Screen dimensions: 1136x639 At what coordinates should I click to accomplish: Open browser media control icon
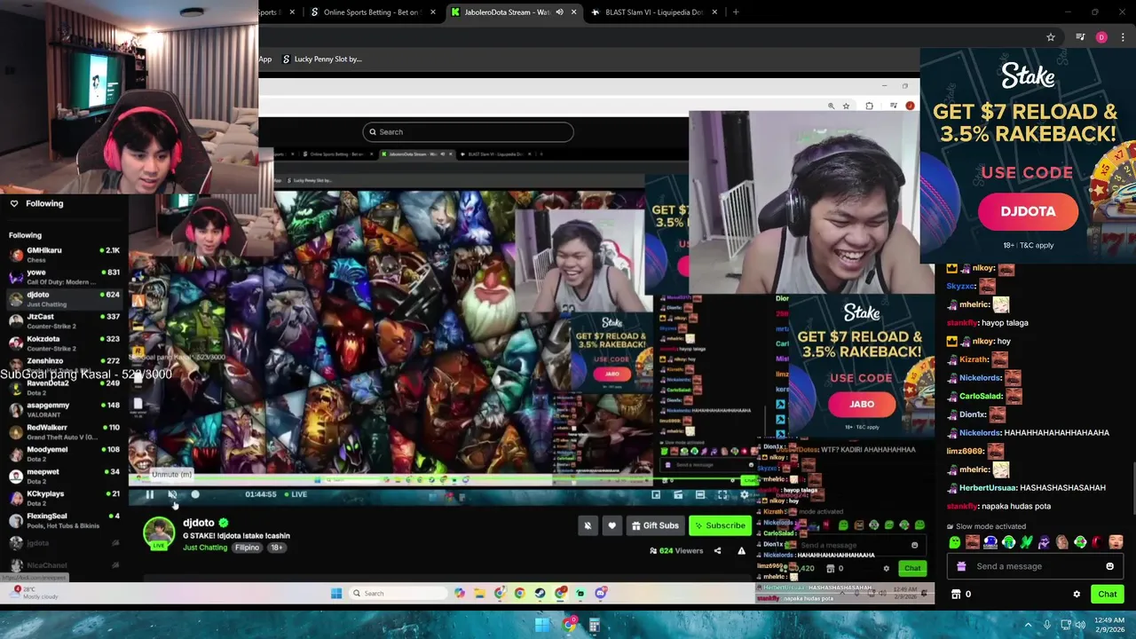click(x=1080, y=37)
